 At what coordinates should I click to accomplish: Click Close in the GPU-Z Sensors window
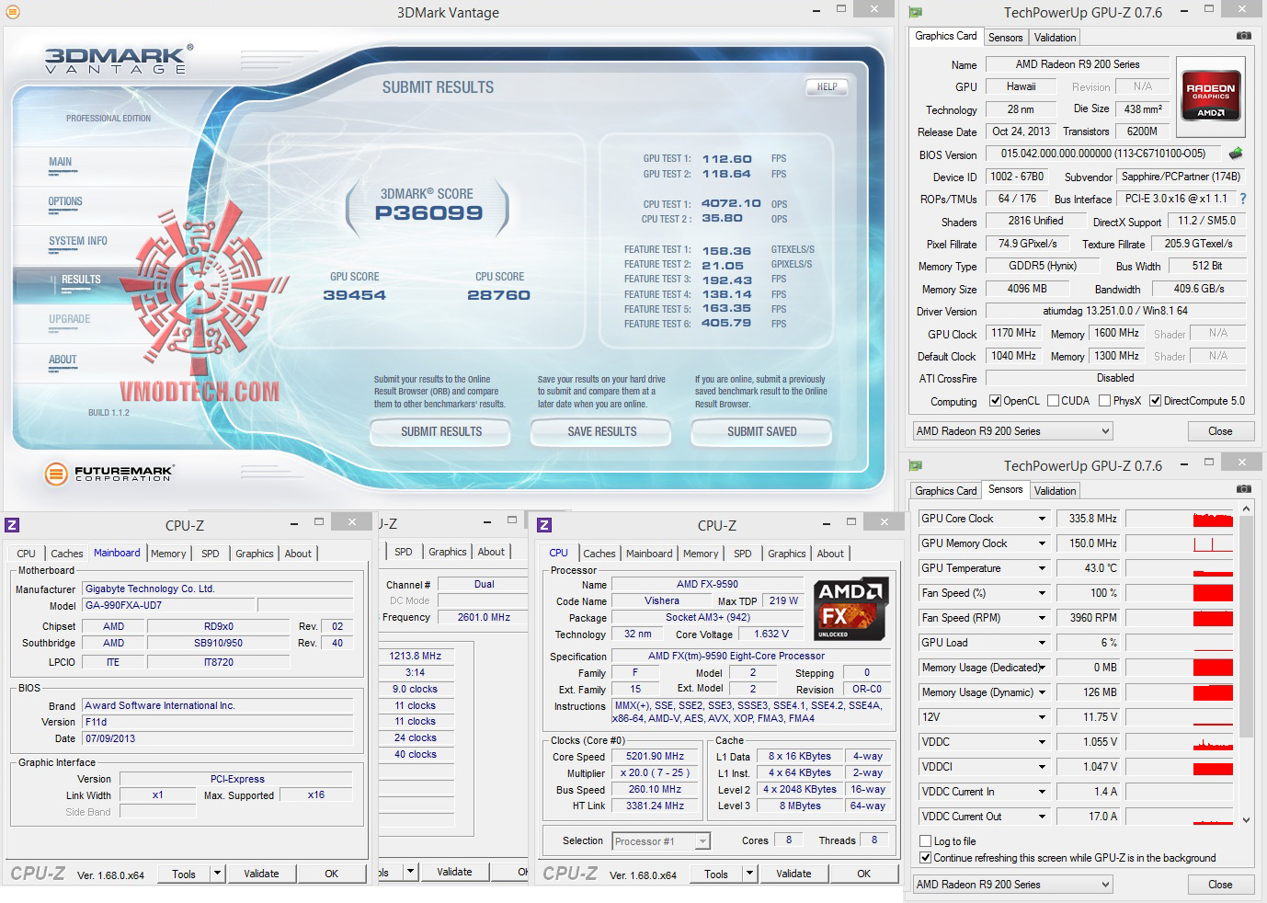[x=1220, y=884]
